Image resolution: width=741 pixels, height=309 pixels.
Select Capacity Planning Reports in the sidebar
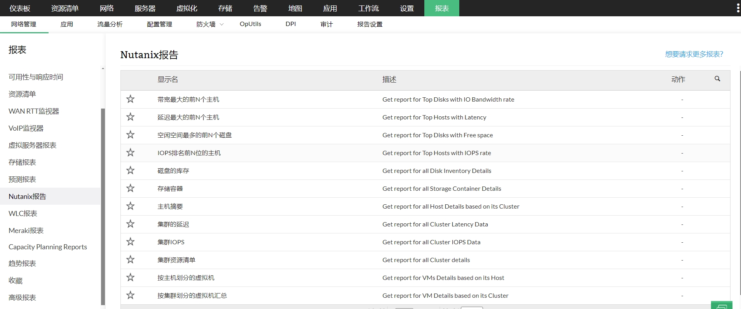point(48,247)
